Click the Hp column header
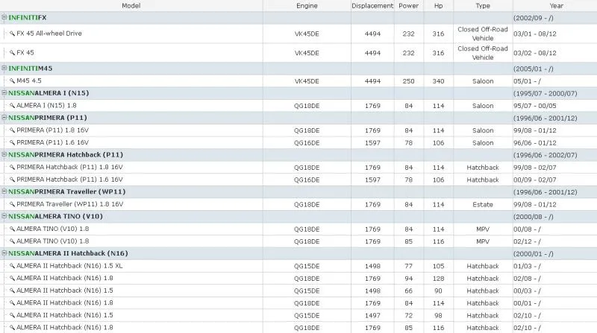 click(438, 6)
